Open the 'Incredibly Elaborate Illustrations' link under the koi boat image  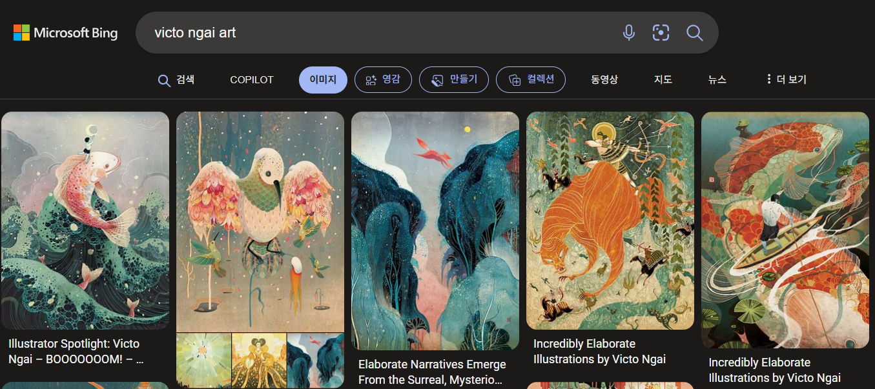[774, 370]
